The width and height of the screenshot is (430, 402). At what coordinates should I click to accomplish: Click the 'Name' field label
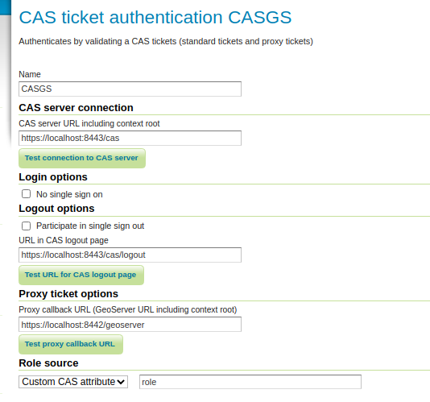pyautogui.click(x=30, y=74)
